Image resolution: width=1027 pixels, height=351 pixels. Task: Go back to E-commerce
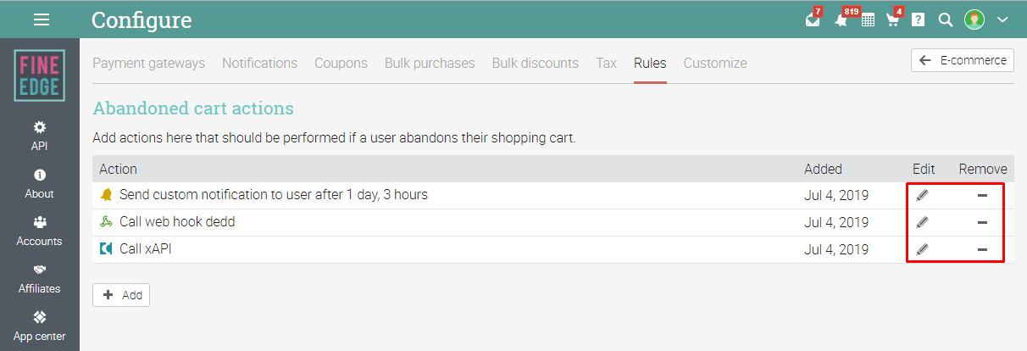pos(963,60)
